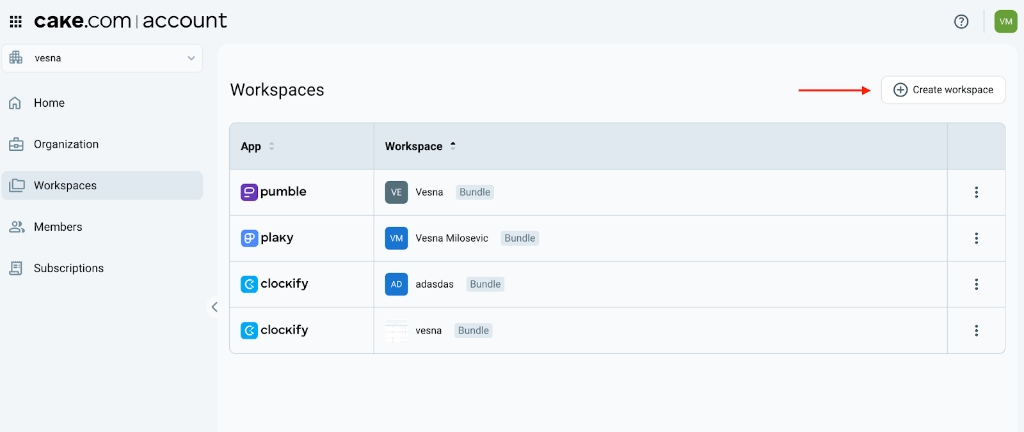Click the organization building icon

(x=16, y=58)
